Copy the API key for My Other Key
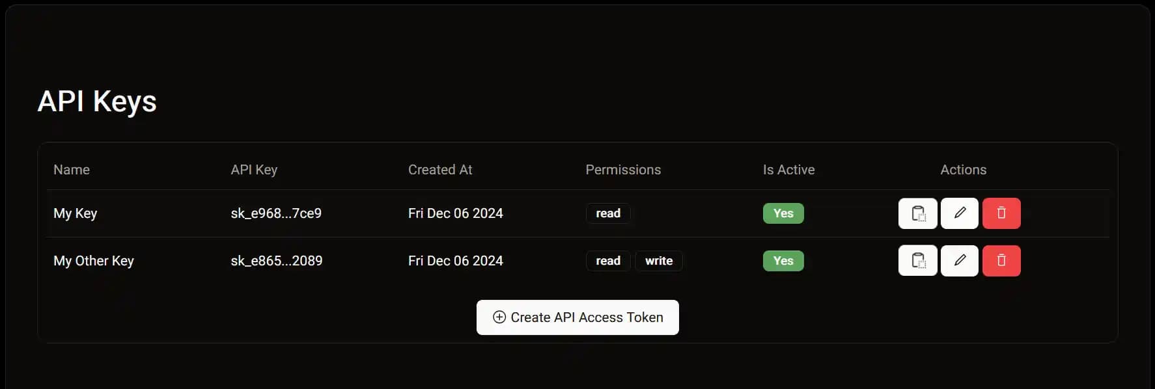1155x389 pixels. (x=917, y=260)
